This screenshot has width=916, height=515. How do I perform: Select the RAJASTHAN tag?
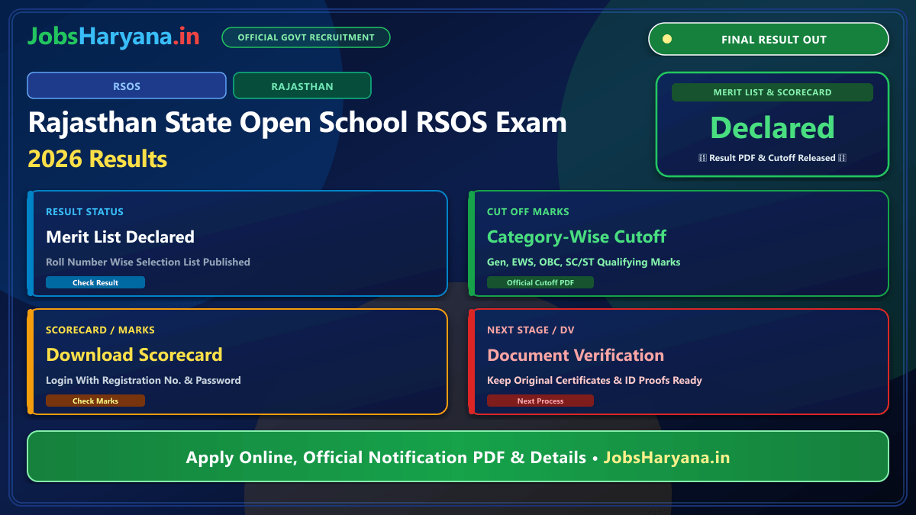coord(302,85)
